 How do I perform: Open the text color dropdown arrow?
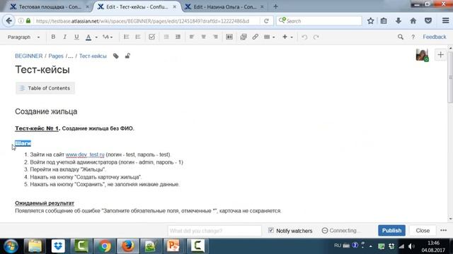96,37
